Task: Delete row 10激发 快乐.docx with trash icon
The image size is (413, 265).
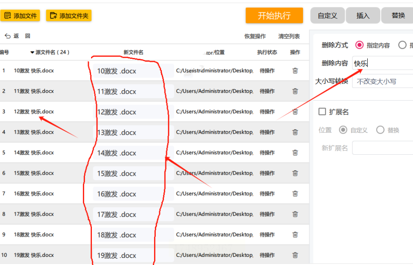Action: [x=295, y=70]
